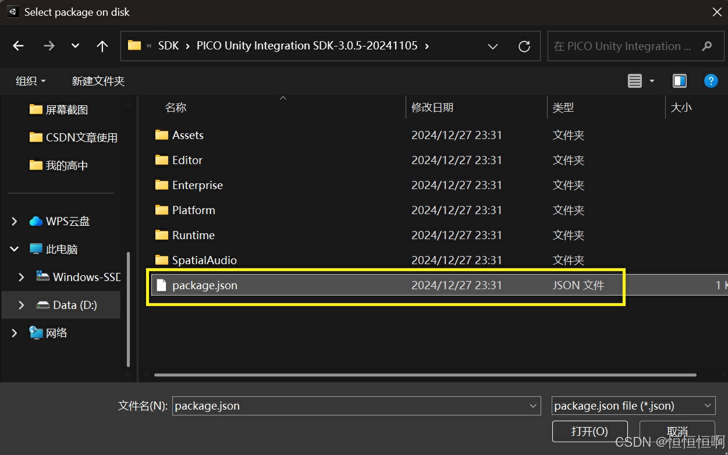Select the CSDN文章使用 folder in sidebar
Viewport: 728px width, 455px height.
tap(73, 137)
